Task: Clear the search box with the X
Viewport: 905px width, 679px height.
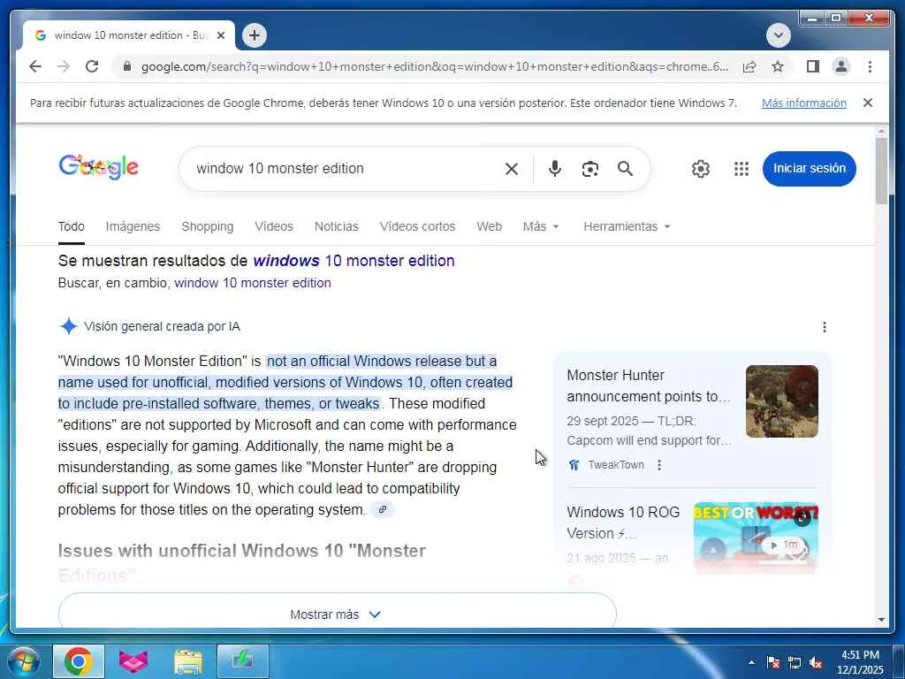Action: click(x=512, y=169)
